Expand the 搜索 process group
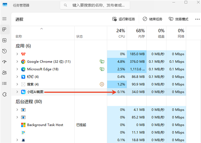 pyautogui.click(x=17, y=84)
